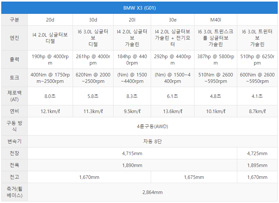Click the 261hp @ 4000rpm output cell
Viewport: 279px width, 203px height.
(93, 59)
